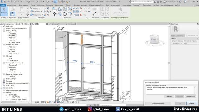199x112 pixels.
Task: Close the (3D) view tab
Action: (x=47, y=24)
